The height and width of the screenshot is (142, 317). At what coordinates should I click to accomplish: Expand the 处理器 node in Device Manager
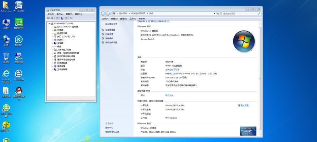click(x=52, y=30)
